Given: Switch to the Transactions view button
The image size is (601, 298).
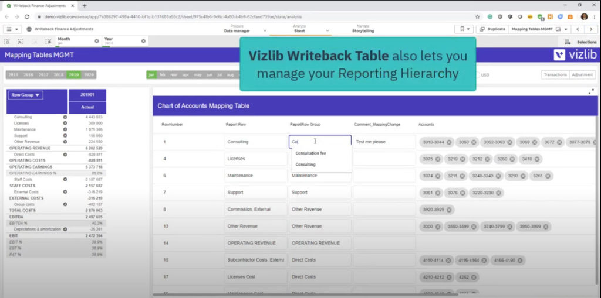Looking at the screenshot, I should [555, 74].
